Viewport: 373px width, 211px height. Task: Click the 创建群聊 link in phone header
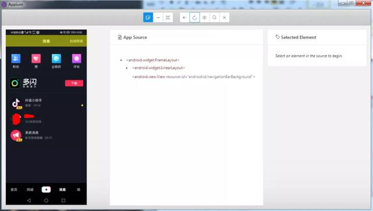[76, 41]
